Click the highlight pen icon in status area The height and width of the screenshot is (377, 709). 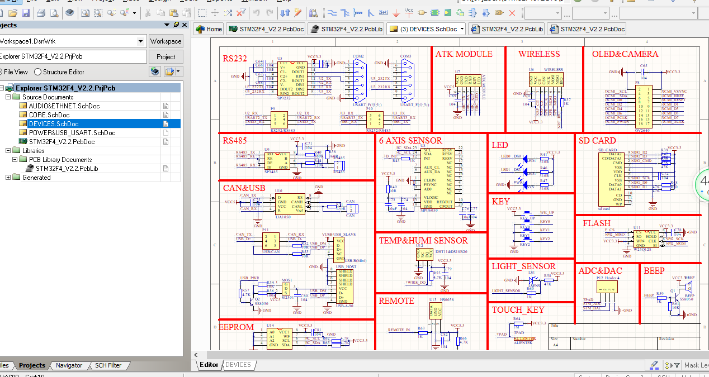[x=655, y=365]
